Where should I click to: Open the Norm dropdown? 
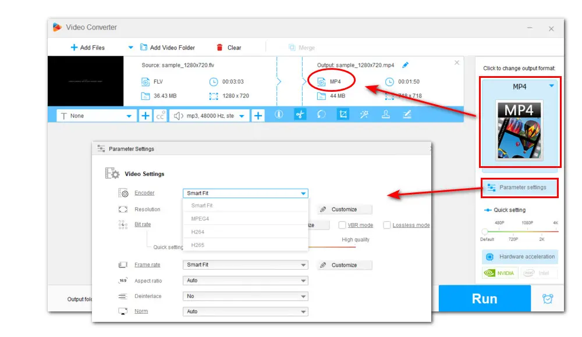tap(246, 311)
